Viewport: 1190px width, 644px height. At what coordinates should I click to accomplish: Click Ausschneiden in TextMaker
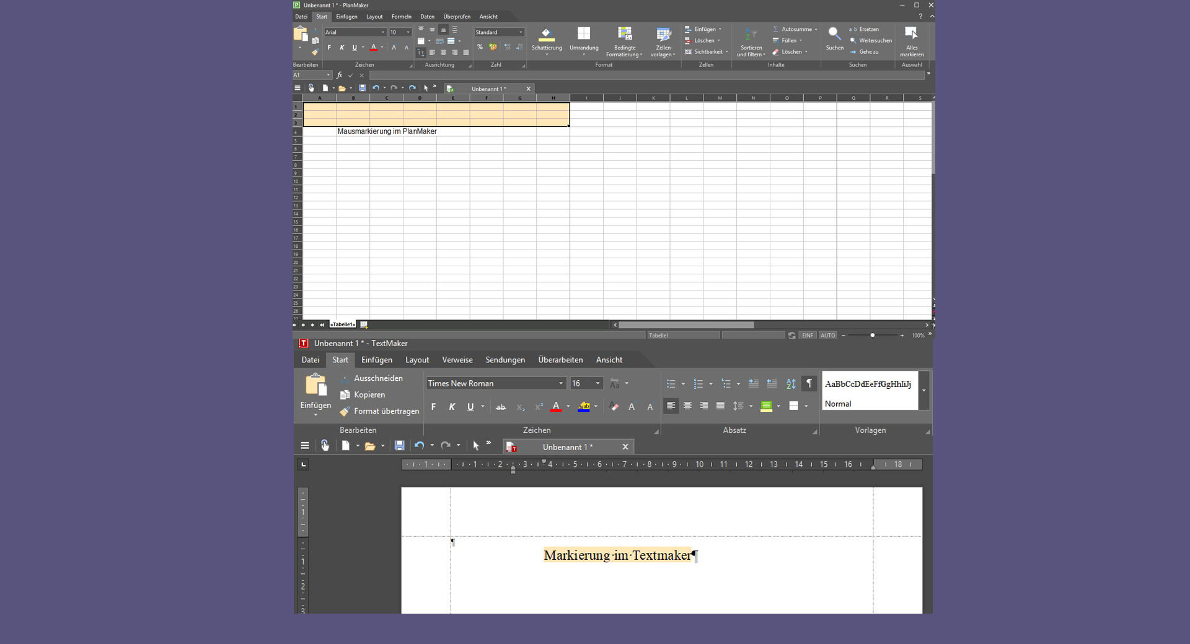372,379
